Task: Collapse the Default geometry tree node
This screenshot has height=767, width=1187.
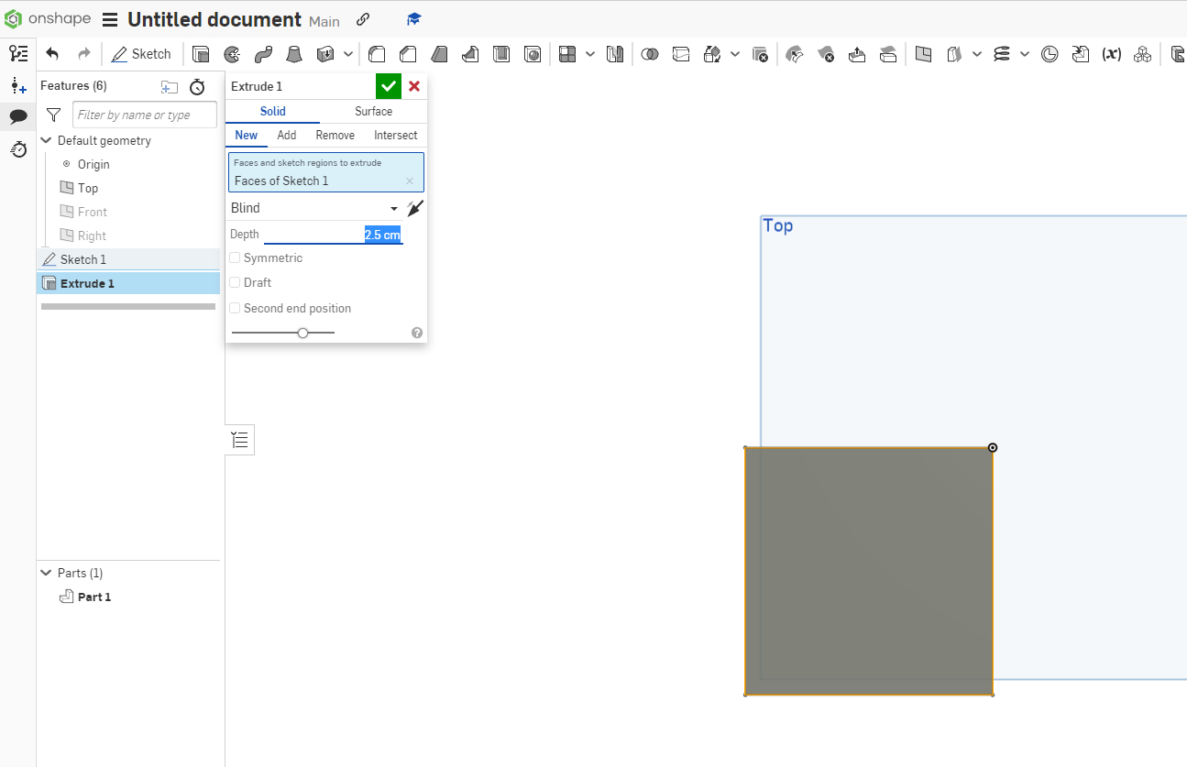Action: point(46,140)
